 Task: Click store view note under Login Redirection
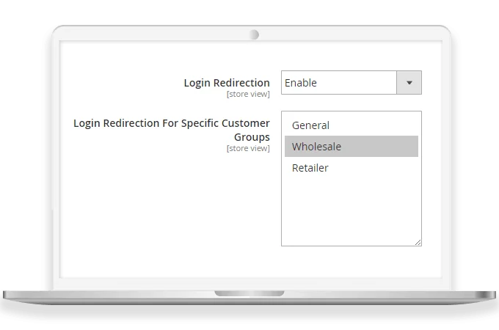(x=248, y=94)
